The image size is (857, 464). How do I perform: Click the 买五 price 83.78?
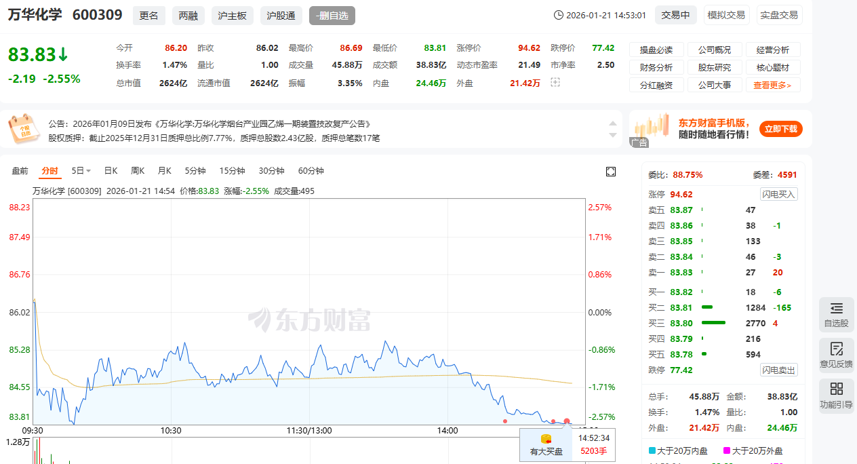(681, 354)
